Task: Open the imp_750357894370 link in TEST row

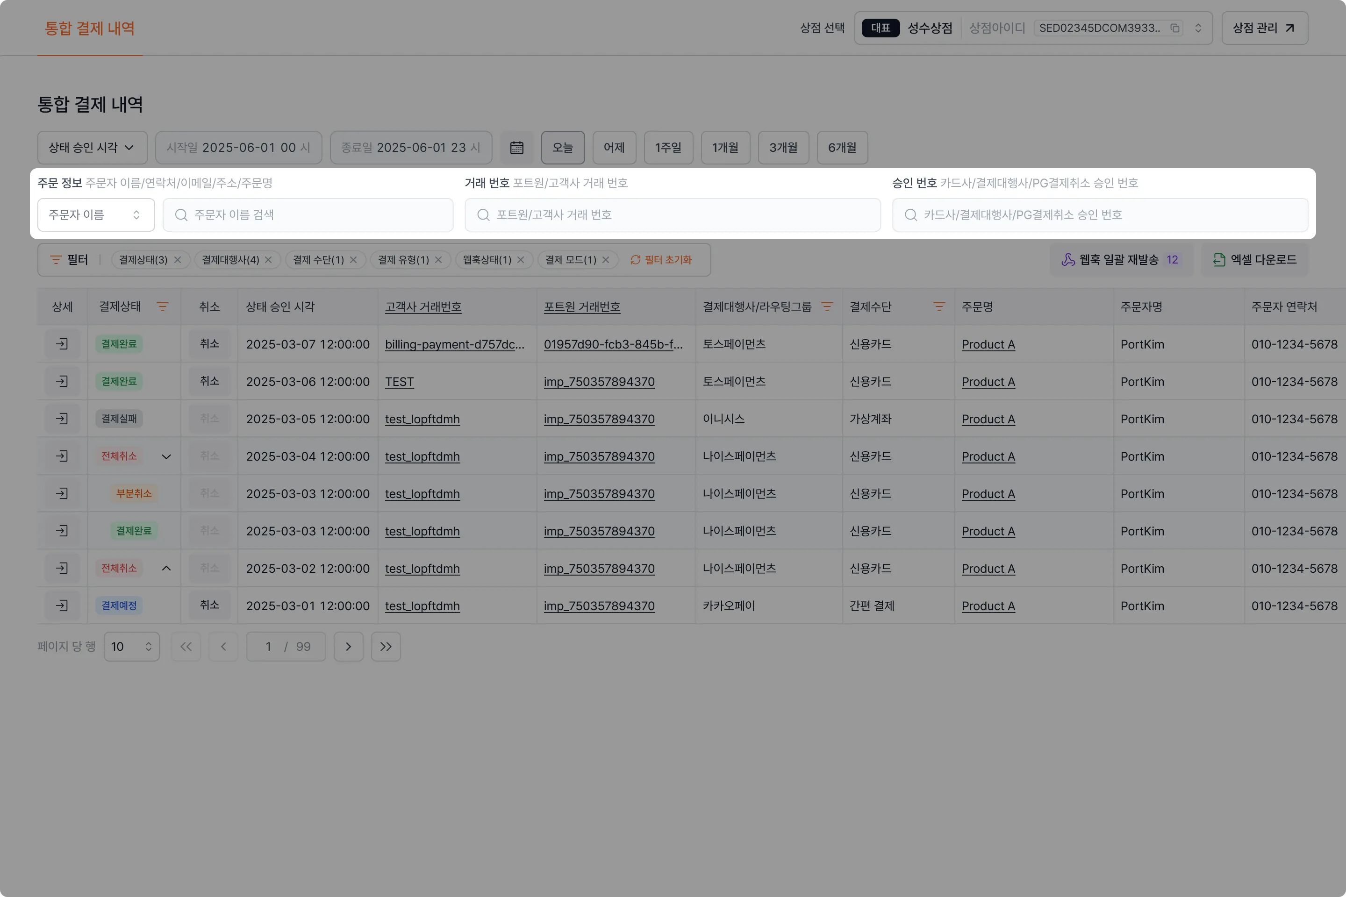Action: pos(599,382)
